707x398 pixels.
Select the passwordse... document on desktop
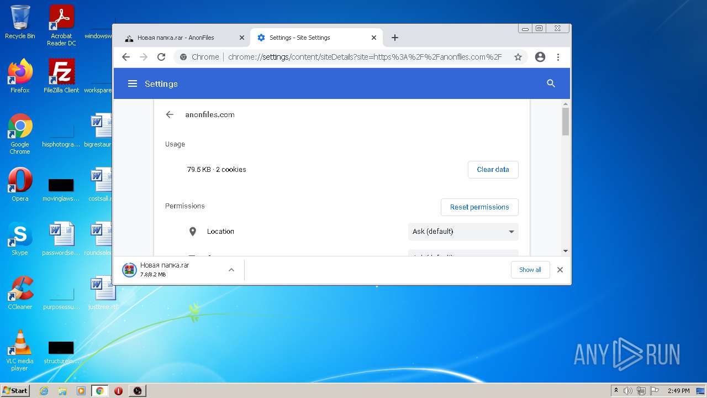click(61, 239)
